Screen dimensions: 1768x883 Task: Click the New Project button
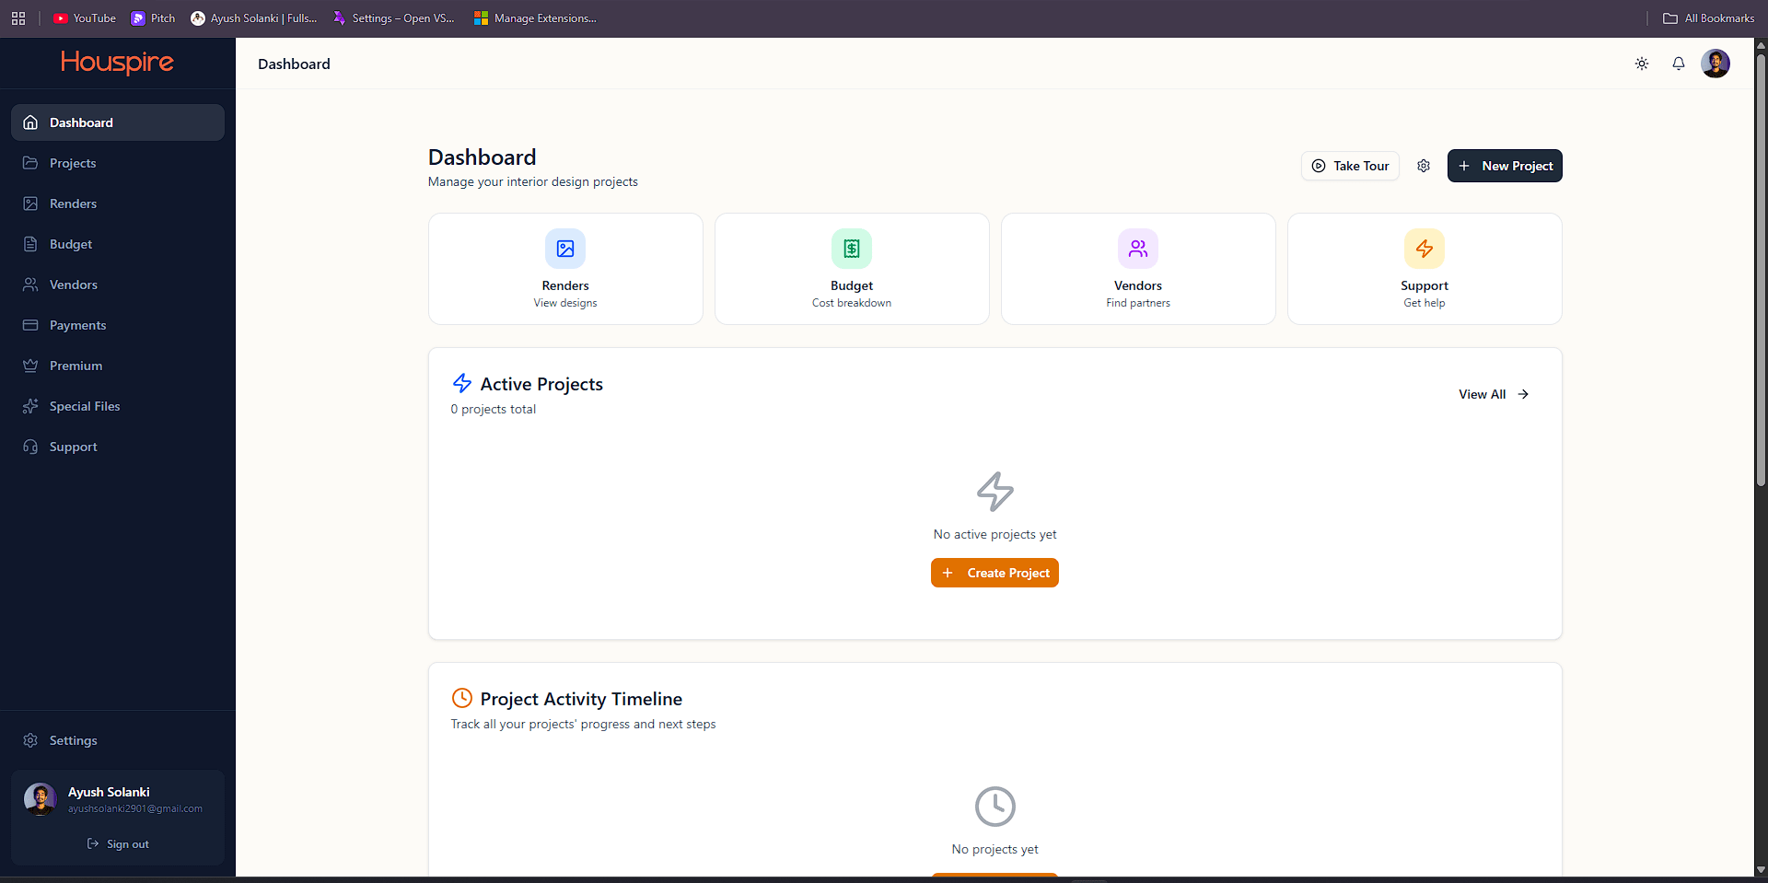(1505, 166)
